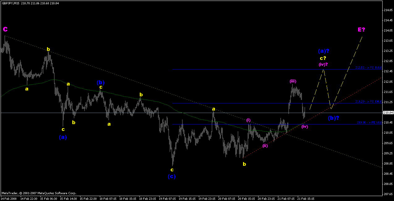Image resolution: width=394 pixels, height=201 pixels.
Task: Click the '21 Feb 15:15' time label
Action: pos(306,199)
